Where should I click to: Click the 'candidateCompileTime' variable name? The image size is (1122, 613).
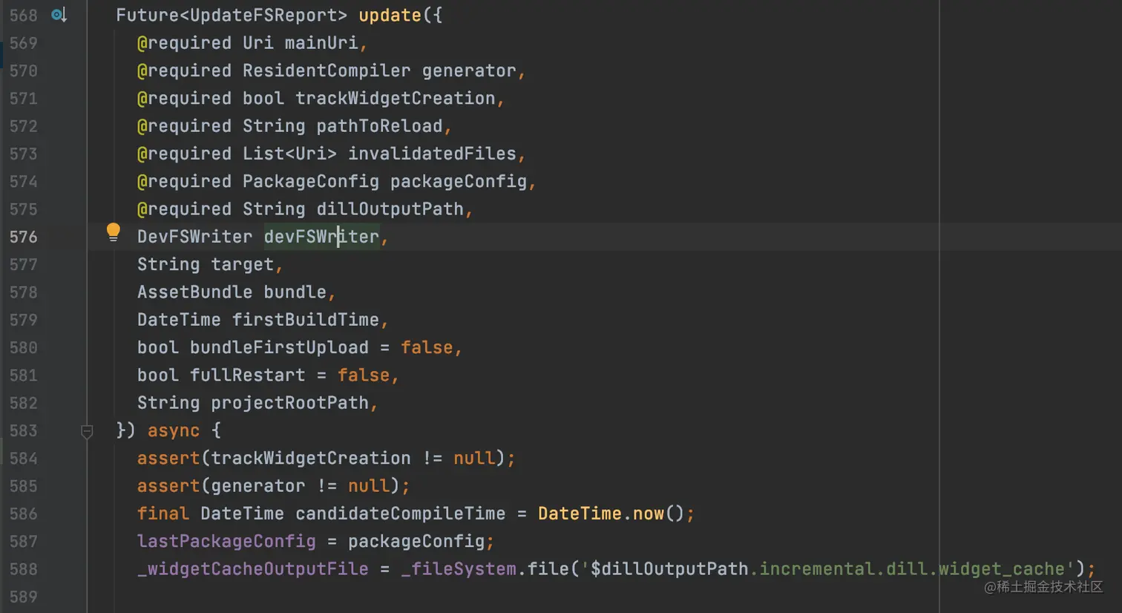(x=401, y=514)
